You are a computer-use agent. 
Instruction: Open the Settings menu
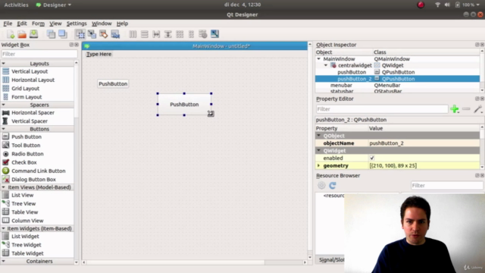point(77,24)
